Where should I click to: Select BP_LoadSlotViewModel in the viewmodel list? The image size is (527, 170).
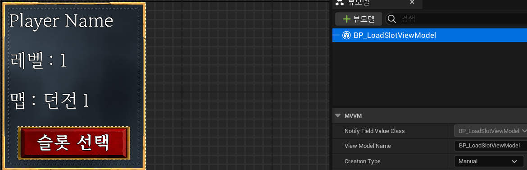click(430, 35)
